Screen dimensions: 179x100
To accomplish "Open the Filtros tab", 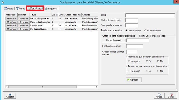I will click(x=20, y=8).
